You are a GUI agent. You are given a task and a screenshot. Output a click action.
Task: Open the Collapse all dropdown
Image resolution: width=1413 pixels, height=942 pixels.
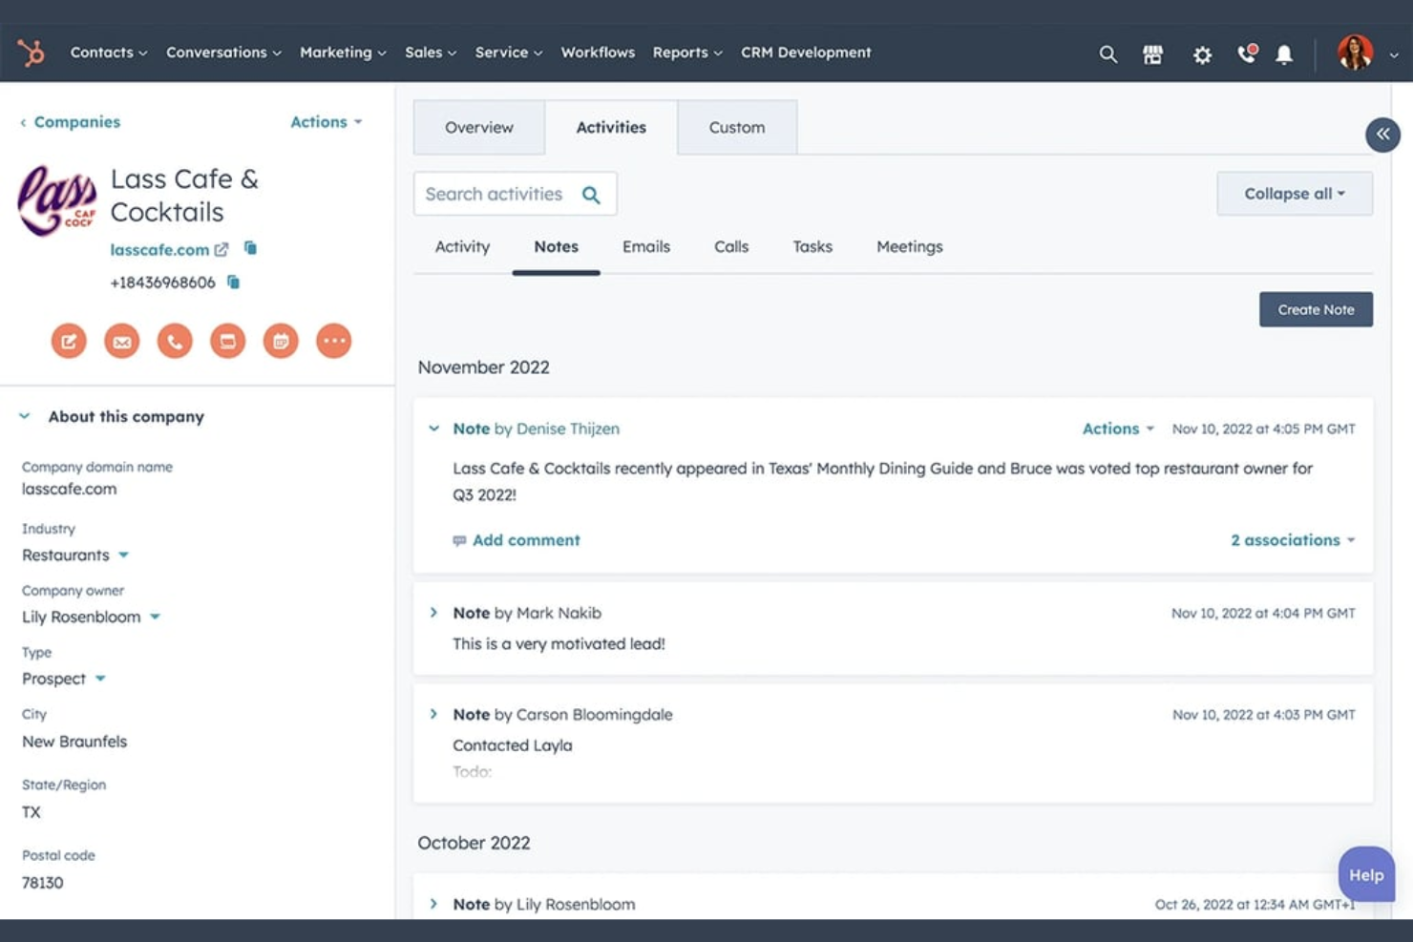[x=1295, y=194]
